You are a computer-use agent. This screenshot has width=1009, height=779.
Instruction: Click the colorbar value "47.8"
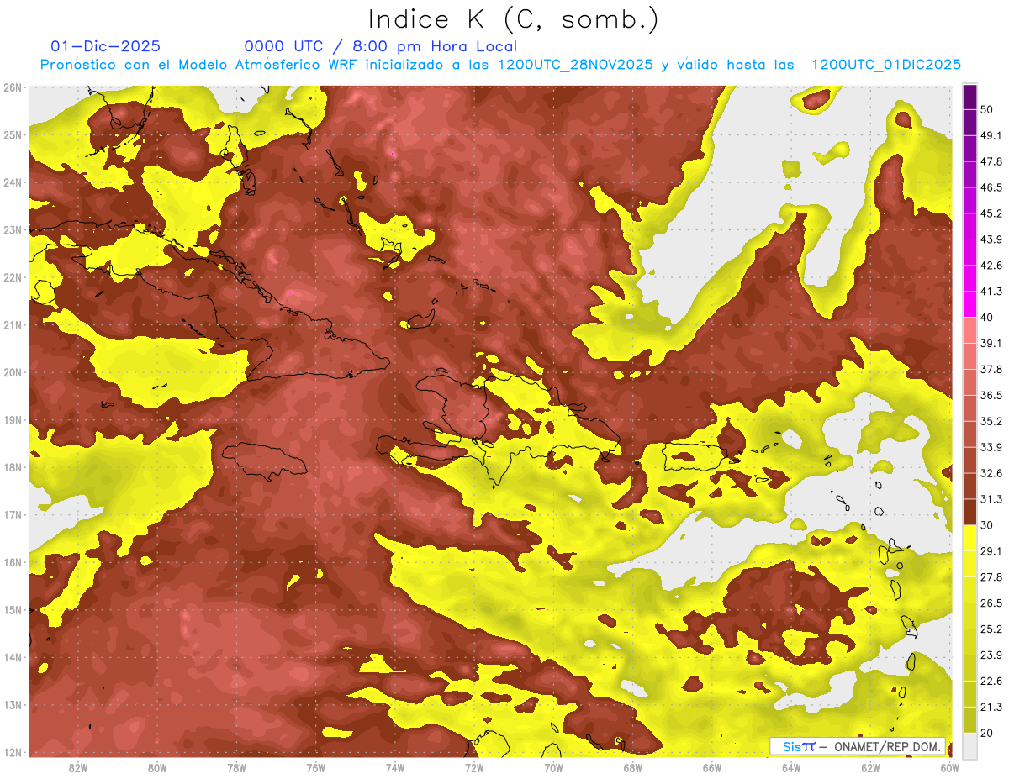pyautogui.click(x=991, y=161)
